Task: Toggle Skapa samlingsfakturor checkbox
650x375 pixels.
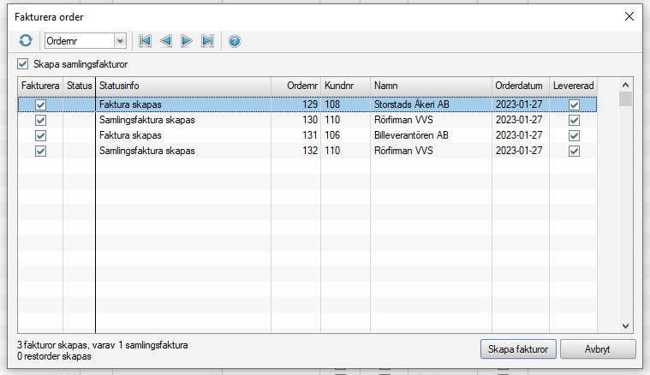Action: tap(23, 64)
